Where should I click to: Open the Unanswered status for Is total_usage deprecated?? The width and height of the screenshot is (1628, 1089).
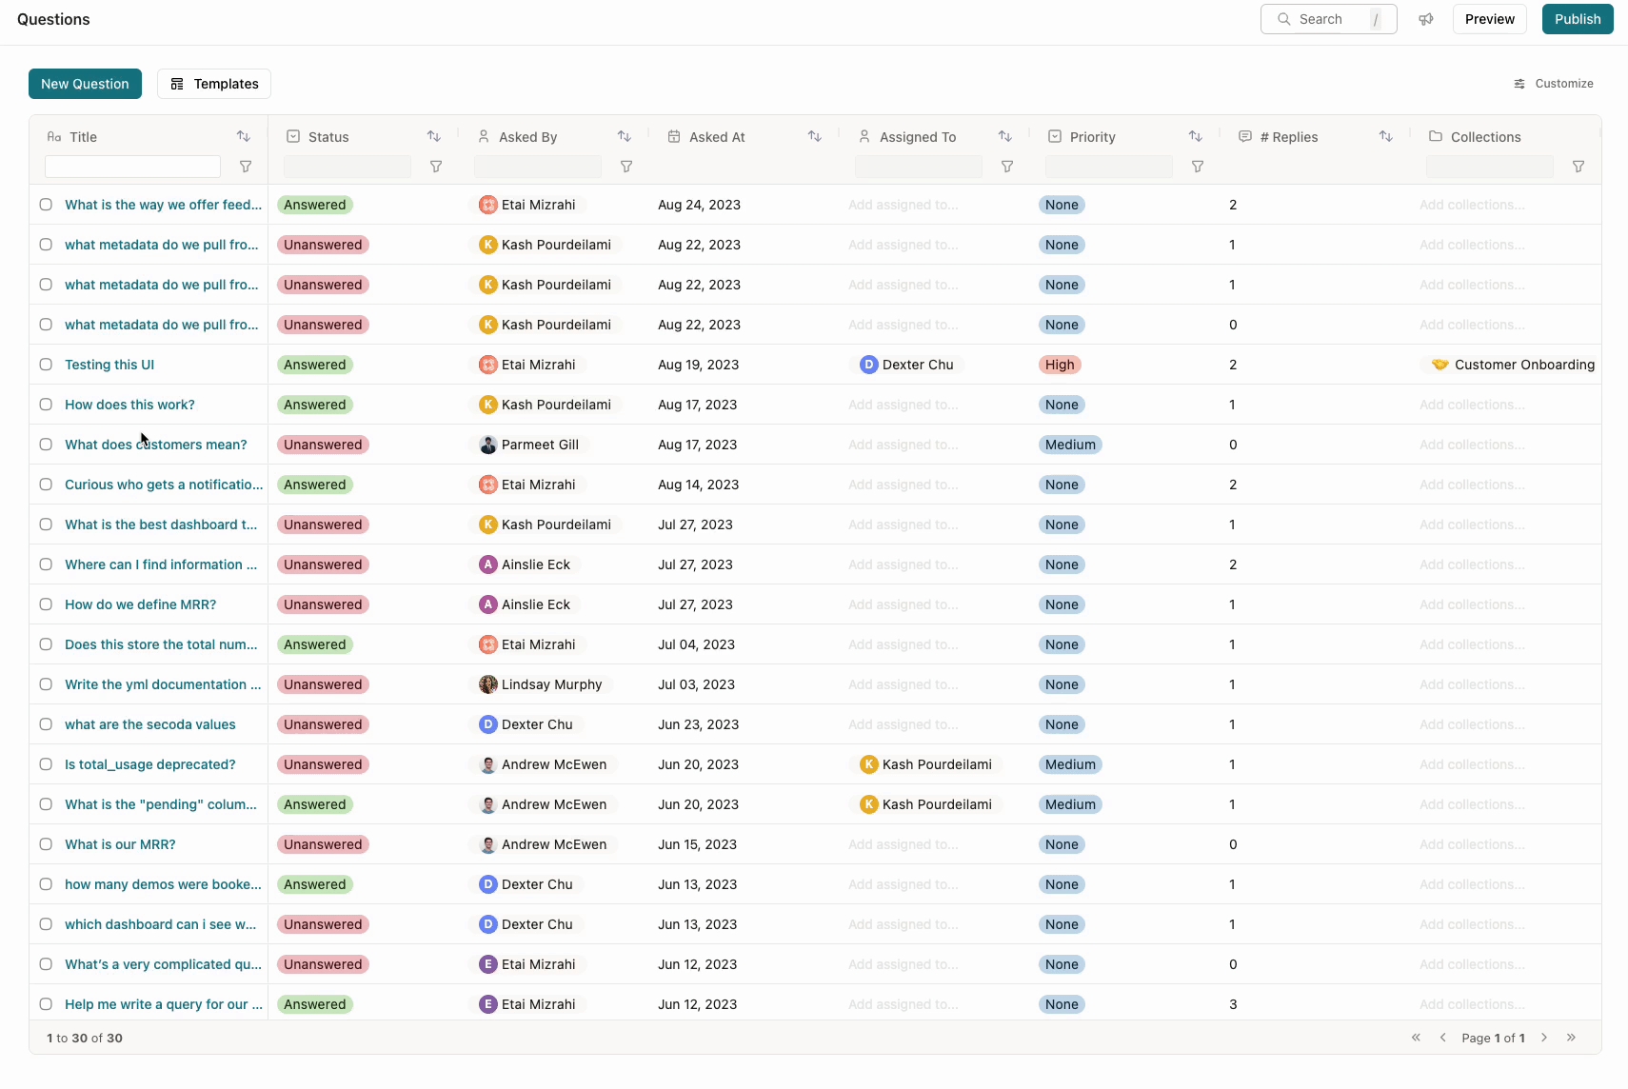point(323,764)
